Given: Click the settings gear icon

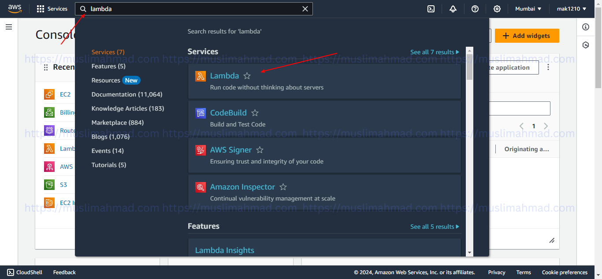Looking at the screenshot, I should [497, 8].
